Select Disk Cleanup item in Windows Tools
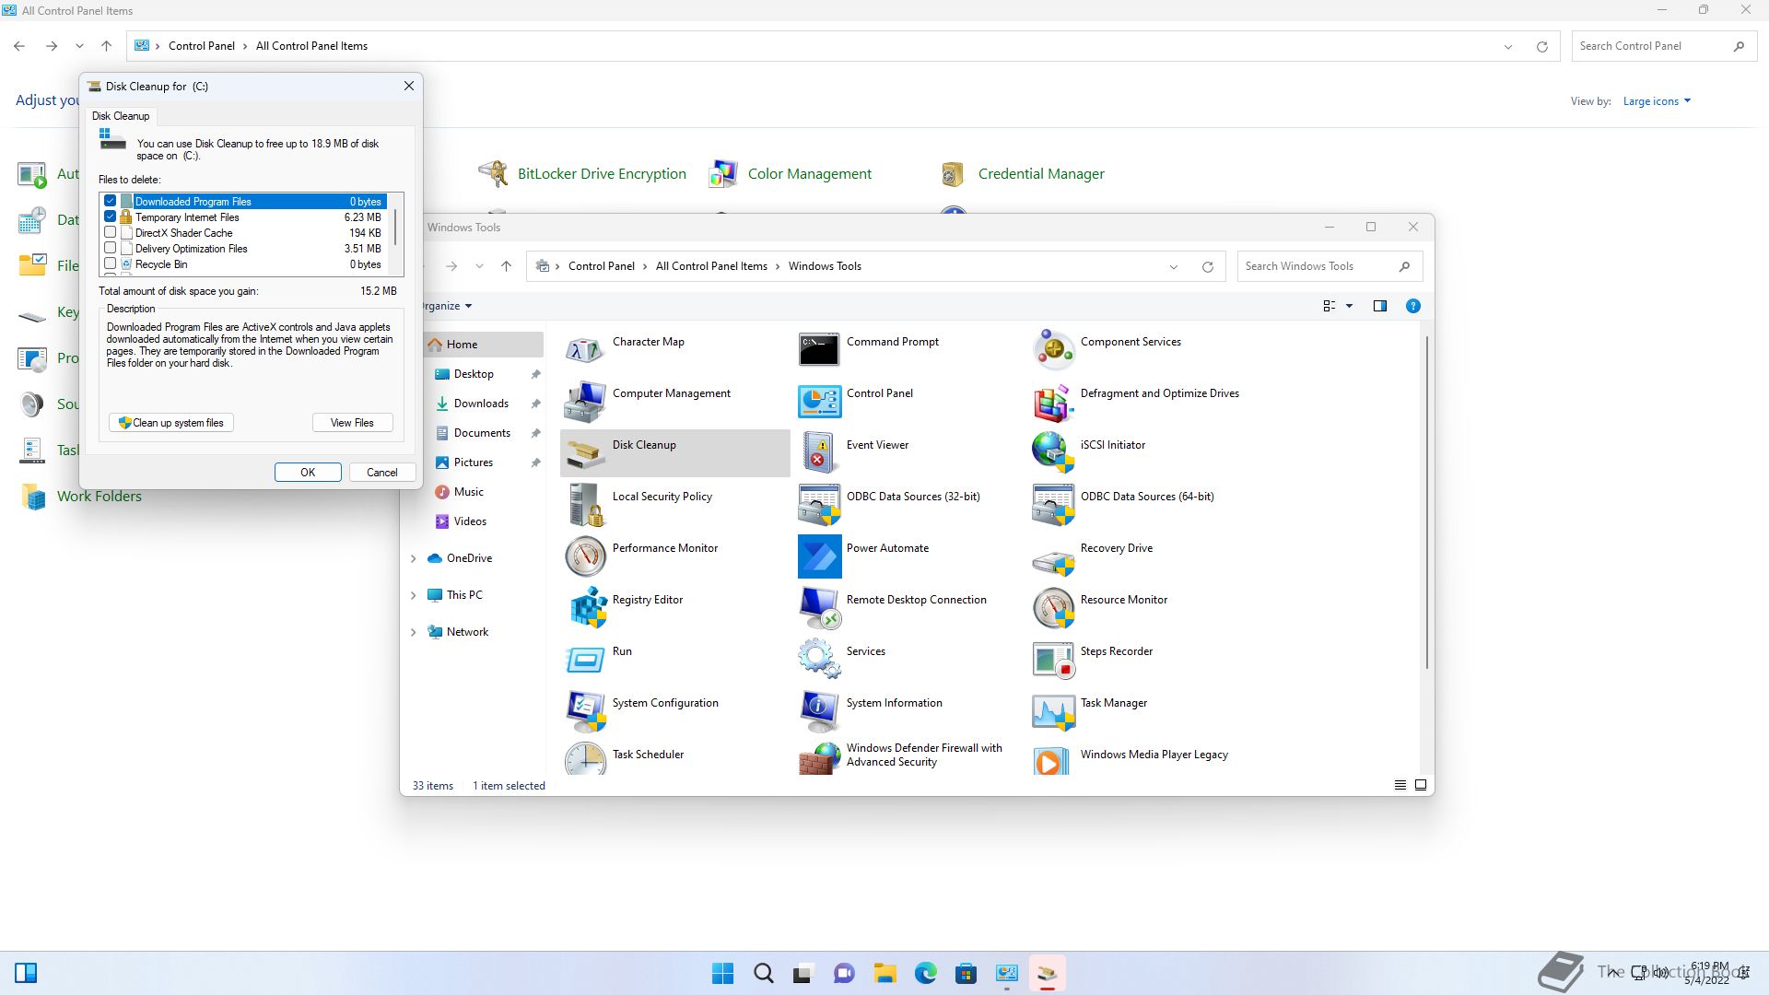This screenshot has height=995, width=1769. click(674, 453)
